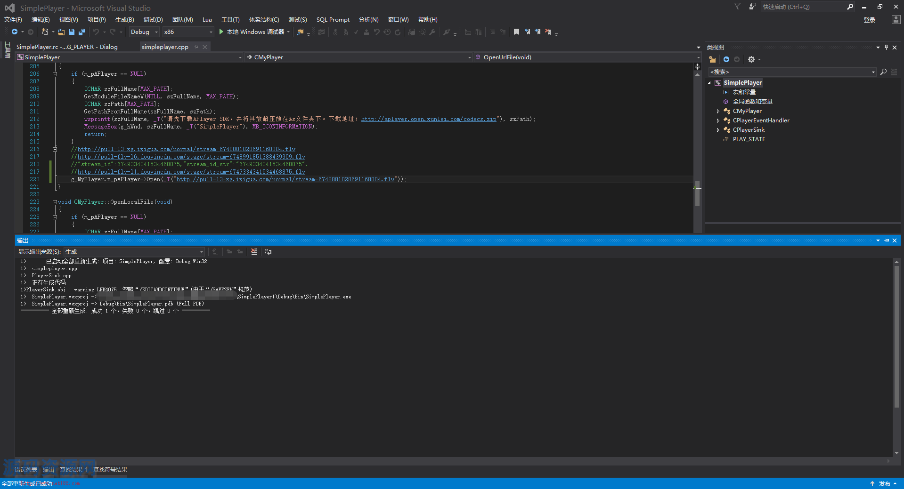Select 全局函数和变量 in Class View
Image resolution: width=904 pixels, height=489 pixels.
coord(752,102)
